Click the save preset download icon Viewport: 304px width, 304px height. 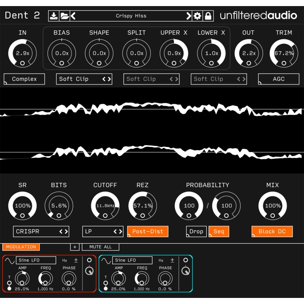54,16
